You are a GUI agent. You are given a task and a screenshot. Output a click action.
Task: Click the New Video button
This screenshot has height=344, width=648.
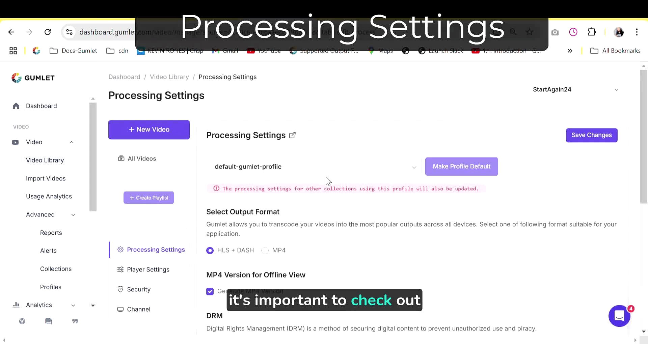(x=149, y=130)
